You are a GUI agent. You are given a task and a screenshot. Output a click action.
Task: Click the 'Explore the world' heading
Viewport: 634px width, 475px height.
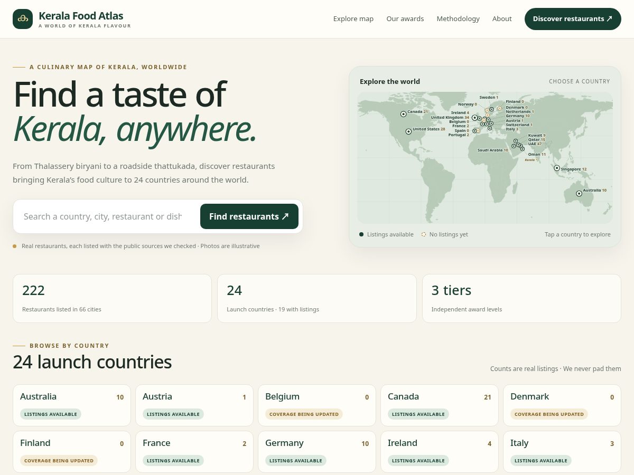tap(390, 81)
